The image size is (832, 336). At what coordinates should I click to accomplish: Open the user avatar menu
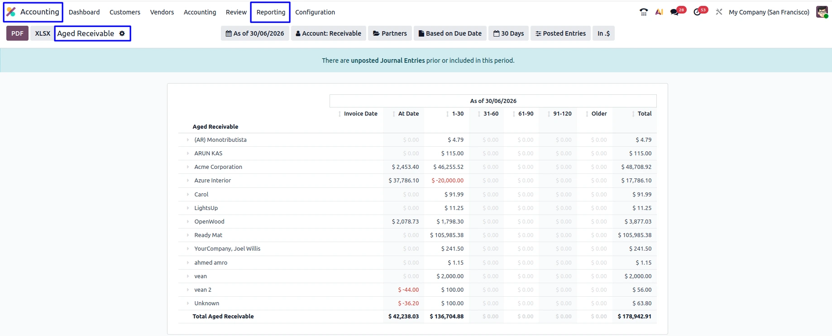tap(822, 12)
